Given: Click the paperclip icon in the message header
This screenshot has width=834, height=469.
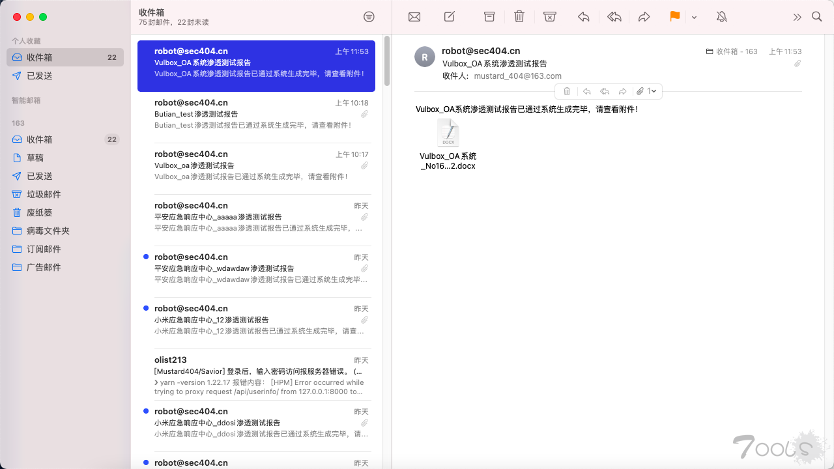Looking at the screenshot, I should click(798, 63).
